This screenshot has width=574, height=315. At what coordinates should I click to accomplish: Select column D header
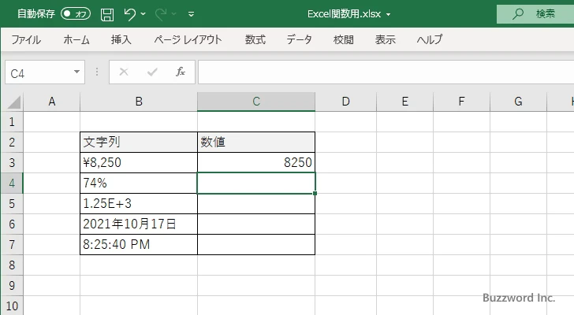[x=345, y=102]
